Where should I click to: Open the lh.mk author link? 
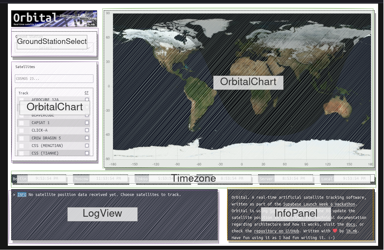pyautogui.click(x=352, y=231)
